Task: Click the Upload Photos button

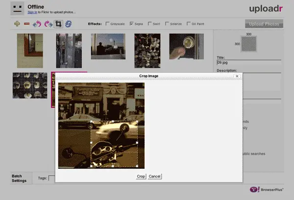Action: (x=264, y=24)
